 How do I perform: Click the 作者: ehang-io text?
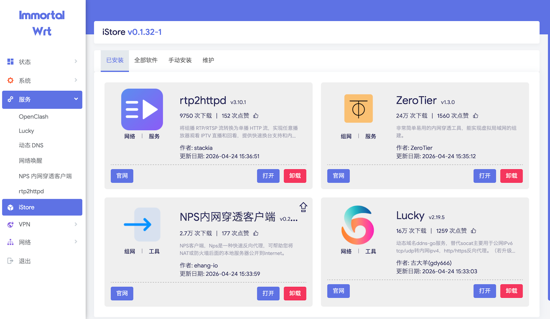(x=199, y=266)
